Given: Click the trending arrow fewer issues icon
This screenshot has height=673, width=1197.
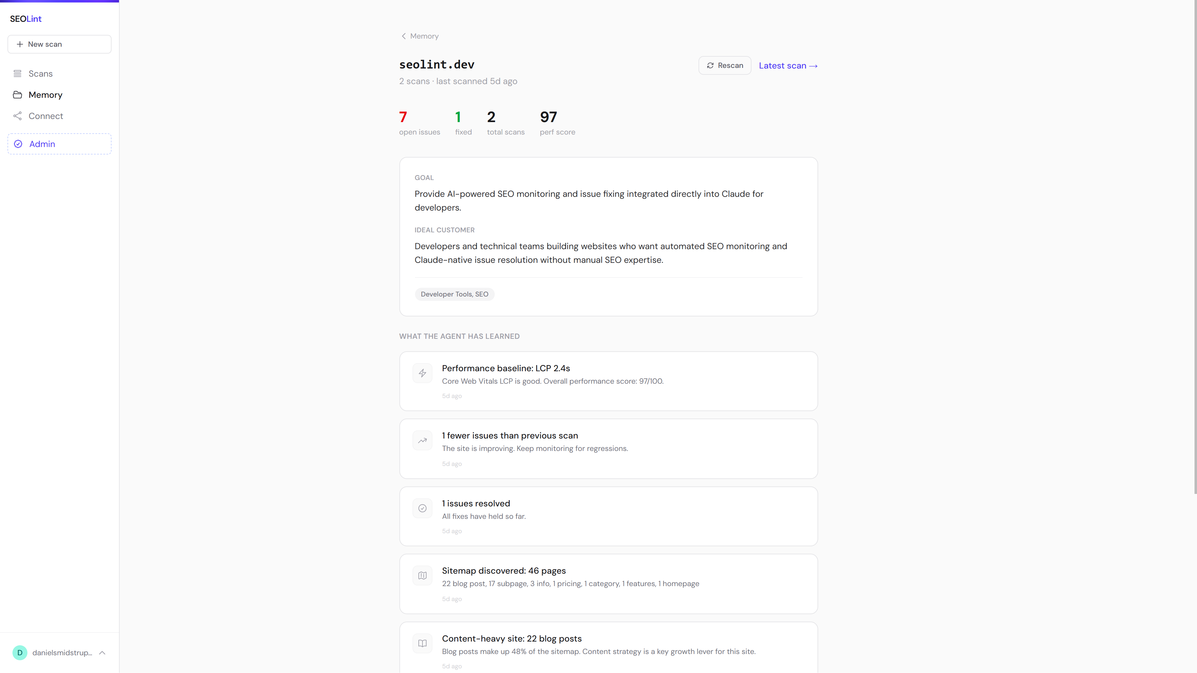Looking at the screenshot, I should pyautogui.click(x=422, y=440).
